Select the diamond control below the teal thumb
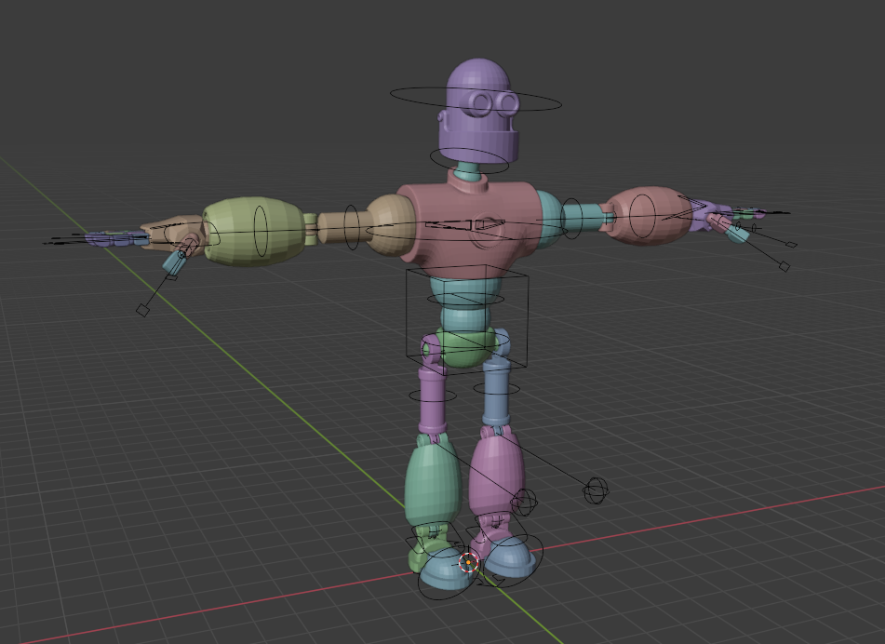The width and height of the screenshot is (885, 644). [143, 310]
